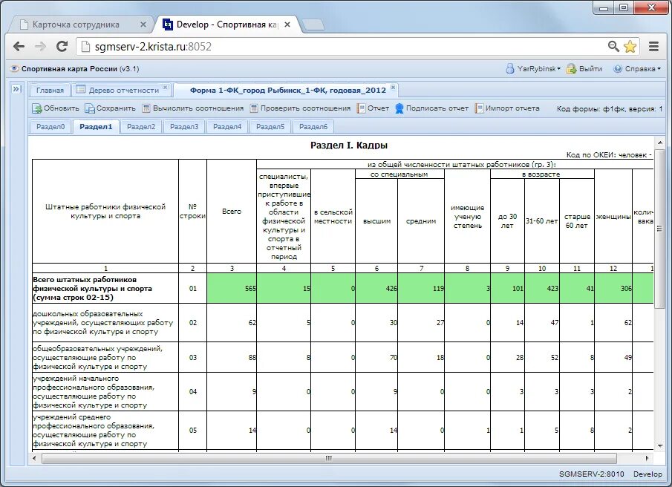
Task: Open a new browser tab
Action: (x=313, y=24)
